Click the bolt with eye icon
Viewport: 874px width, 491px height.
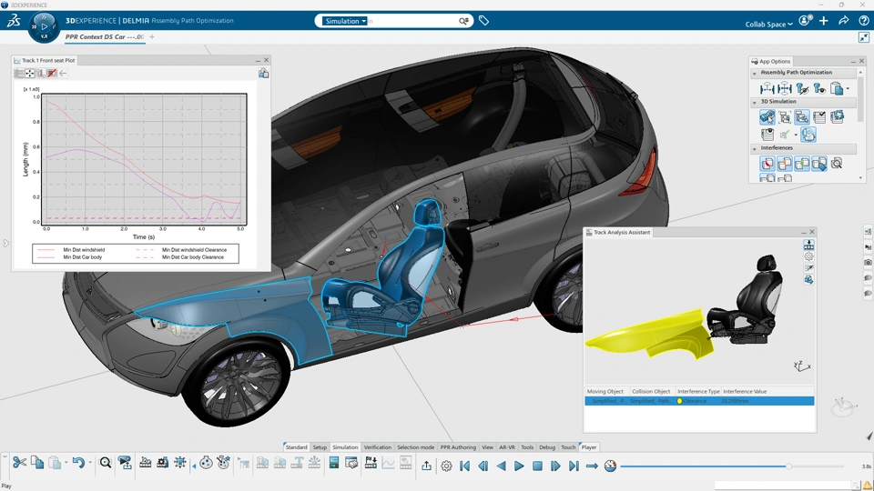819,88
